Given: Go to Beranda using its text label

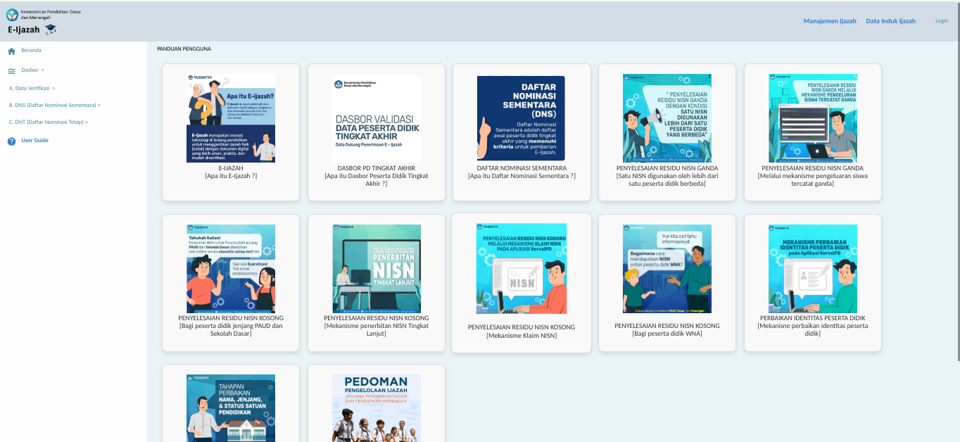Looking at the screenshot, I should [31, 51].
